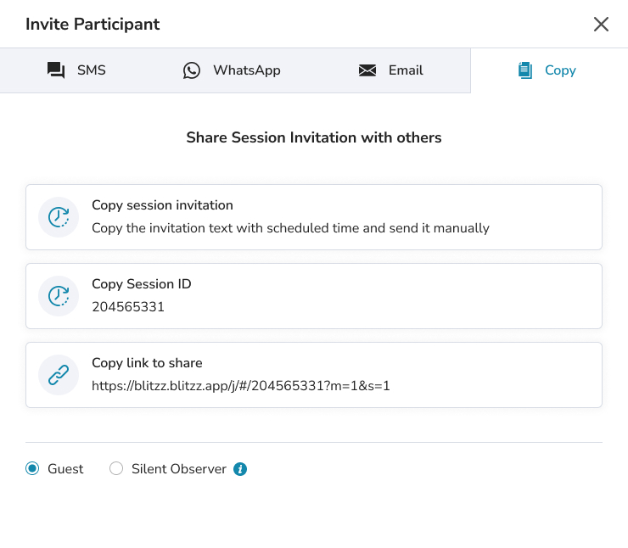Image resolution: width=628 pixels, height=548 pixels.
Task: Click the Email envelope icon
Action: click(367, 70)
